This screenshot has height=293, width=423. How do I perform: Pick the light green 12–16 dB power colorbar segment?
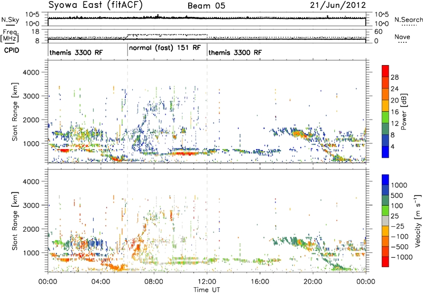385,117
